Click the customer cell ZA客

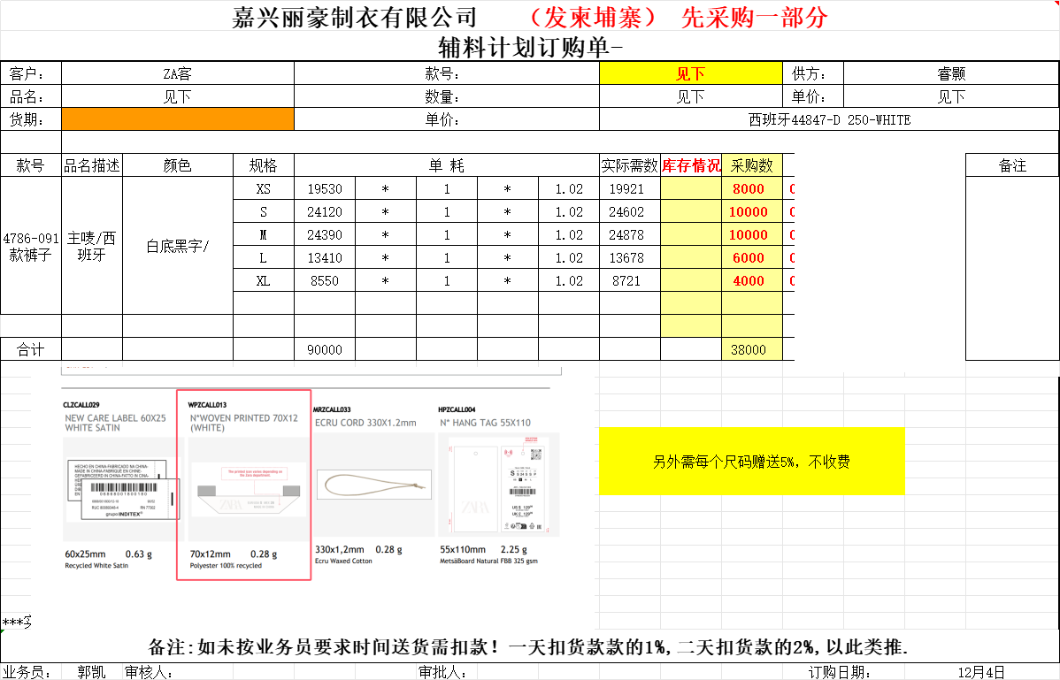coord(177,73)
